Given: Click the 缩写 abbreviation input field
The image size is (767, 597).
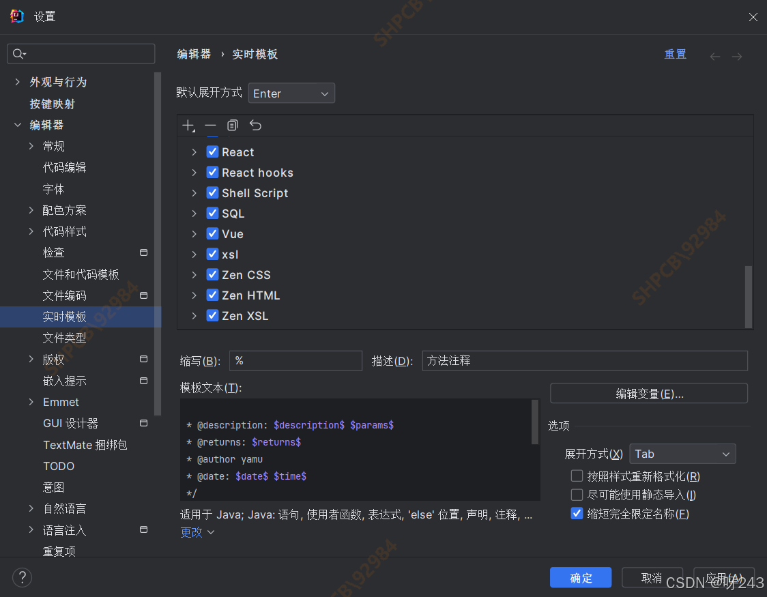Looking at the screenshot, I should tap(295, 360).
